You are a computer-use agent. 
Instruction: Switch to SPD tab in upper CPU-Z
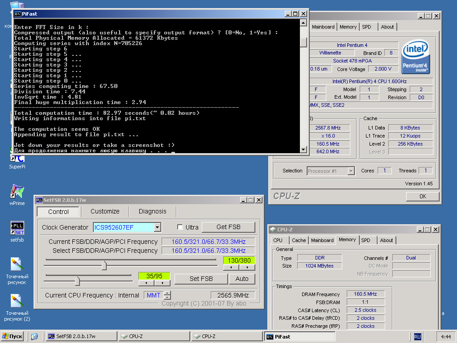(367, 27)
